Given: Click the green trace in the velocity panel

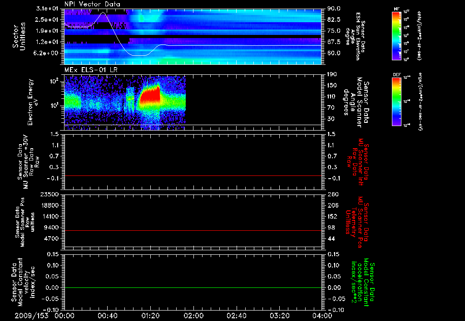Looking at the screenshot, I should [x=193, y=287].
